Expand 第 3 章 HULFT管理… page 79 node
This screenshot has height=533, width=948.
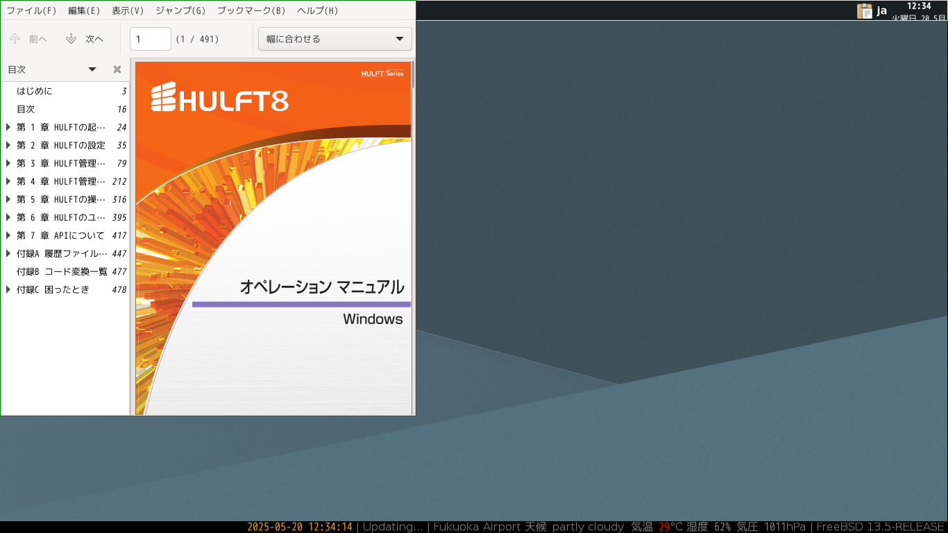point(8,163)
